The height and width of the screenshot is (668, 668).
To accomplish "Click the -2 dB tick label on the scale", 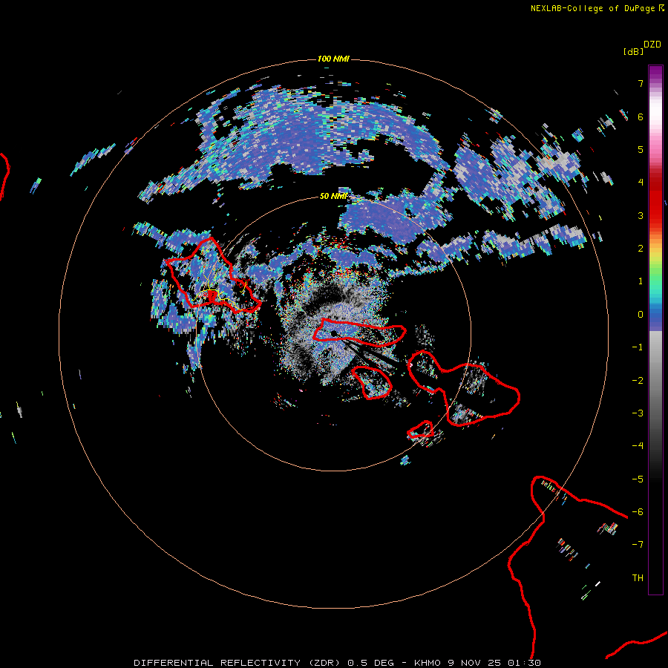I will (x=638, y=380).
